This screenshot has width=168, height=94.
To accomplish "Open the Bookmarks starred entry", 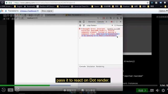I will (29, 6).
